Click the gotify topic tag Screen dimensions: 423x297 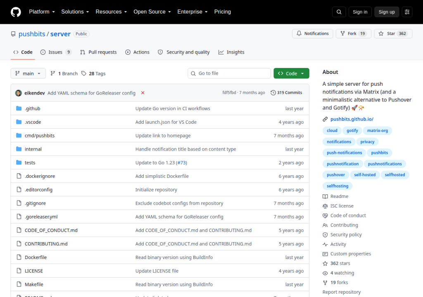pos(352,130)
